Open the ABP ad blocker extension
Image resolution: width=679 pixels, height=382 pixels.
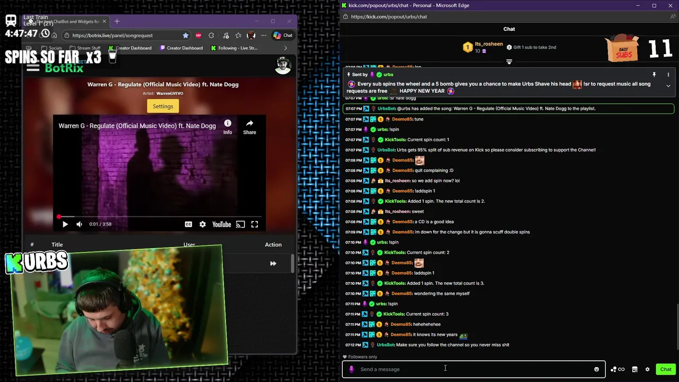click(x=198, y=36)
